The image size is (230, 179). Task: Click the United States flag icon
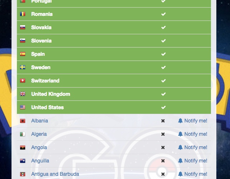point(23,107)
